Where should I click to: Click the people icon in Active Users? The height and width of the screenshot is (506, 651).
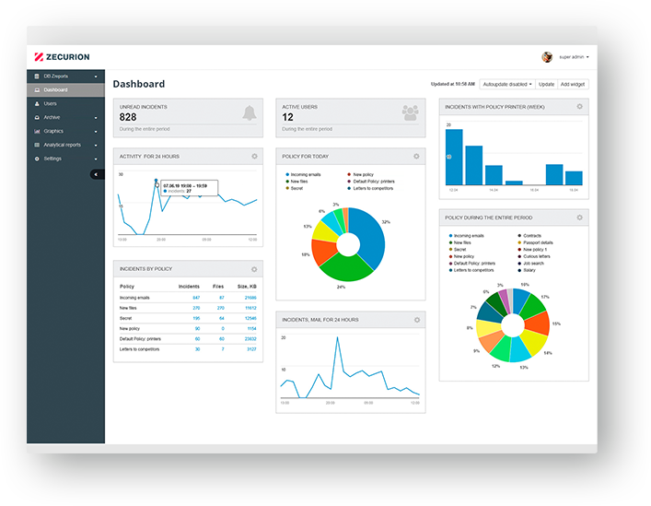(410, 113)
